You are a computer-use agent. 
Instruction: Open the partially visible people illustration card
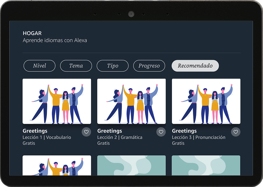57,165
